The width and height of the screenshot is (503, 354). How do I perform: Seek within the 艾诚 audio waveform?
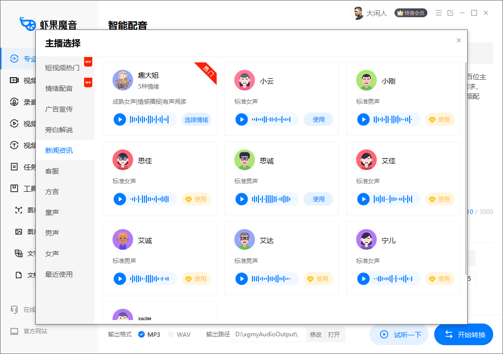[149, 279]
